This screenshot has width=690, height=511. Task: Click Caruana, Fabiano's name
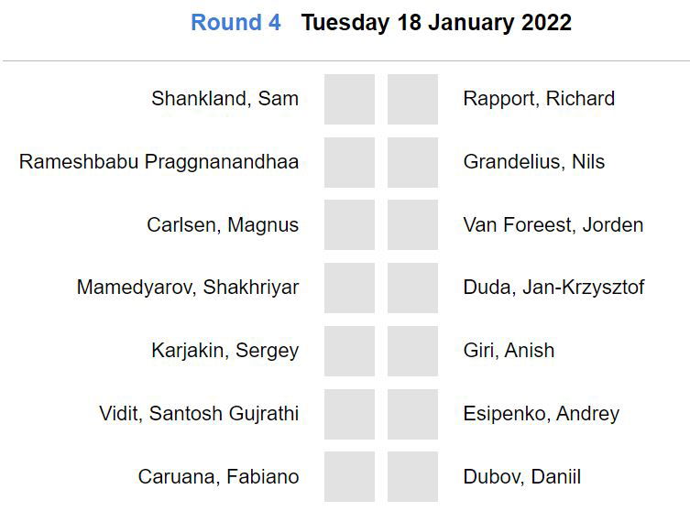point(218,477)
